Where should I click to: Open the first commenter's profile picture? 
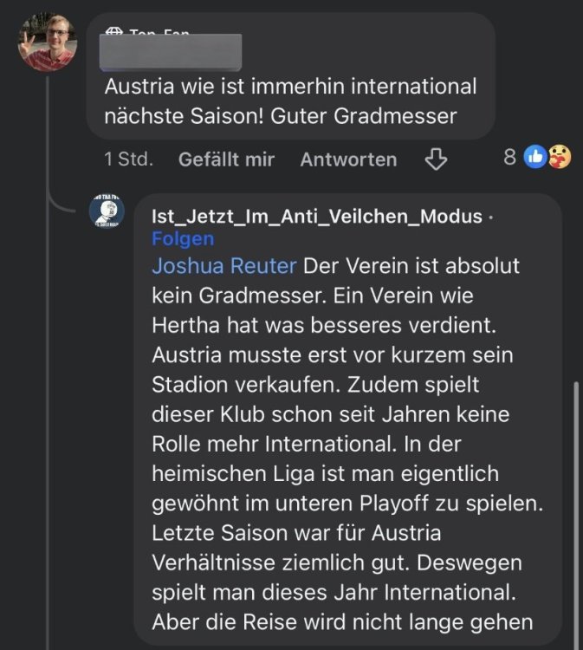click(x=47, y=42)
